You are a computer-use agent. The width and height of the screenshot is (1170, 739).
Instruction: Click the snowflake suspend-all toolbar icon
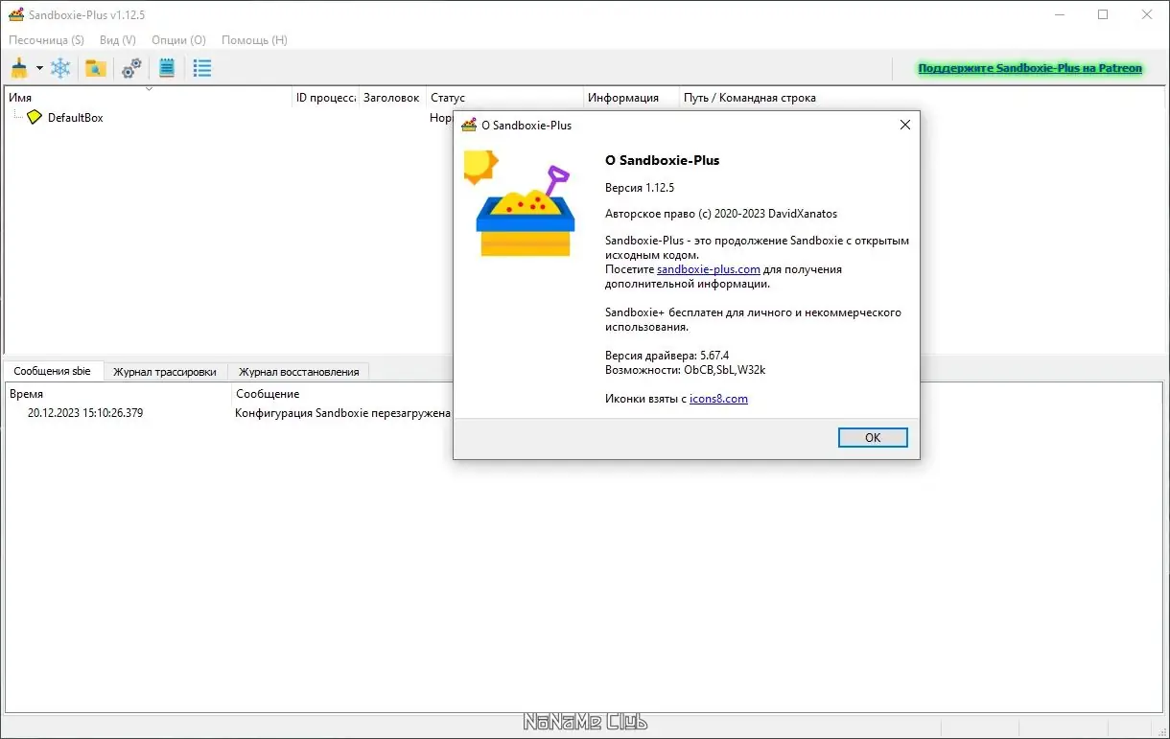[x=60, y=68]
